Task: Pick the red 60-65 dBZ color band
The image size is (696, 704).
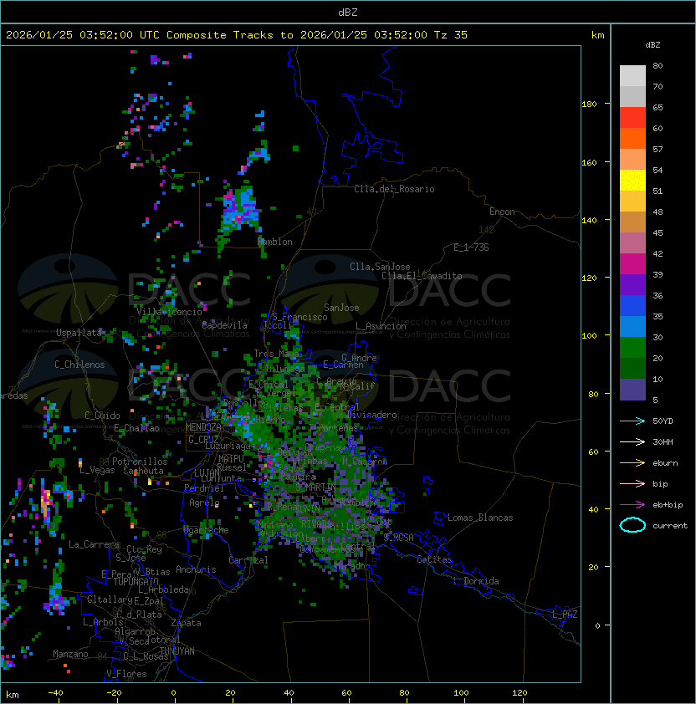Action: [x=632, y=118]
